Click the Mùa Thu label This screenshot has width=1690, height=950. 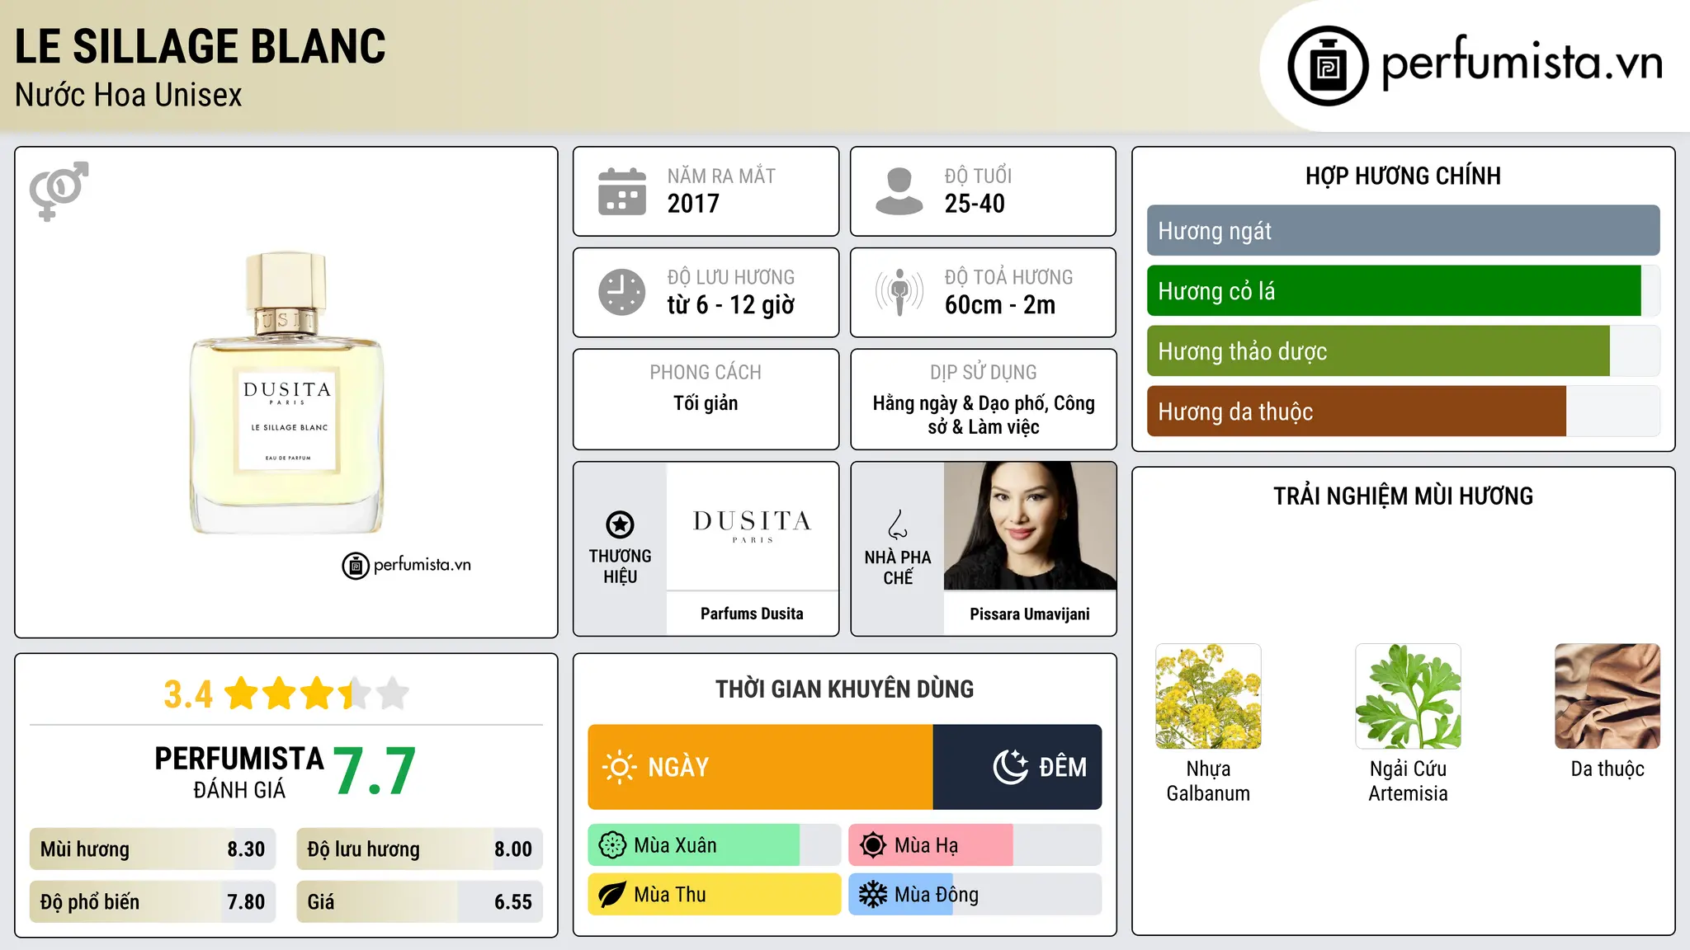pos(670,895)
